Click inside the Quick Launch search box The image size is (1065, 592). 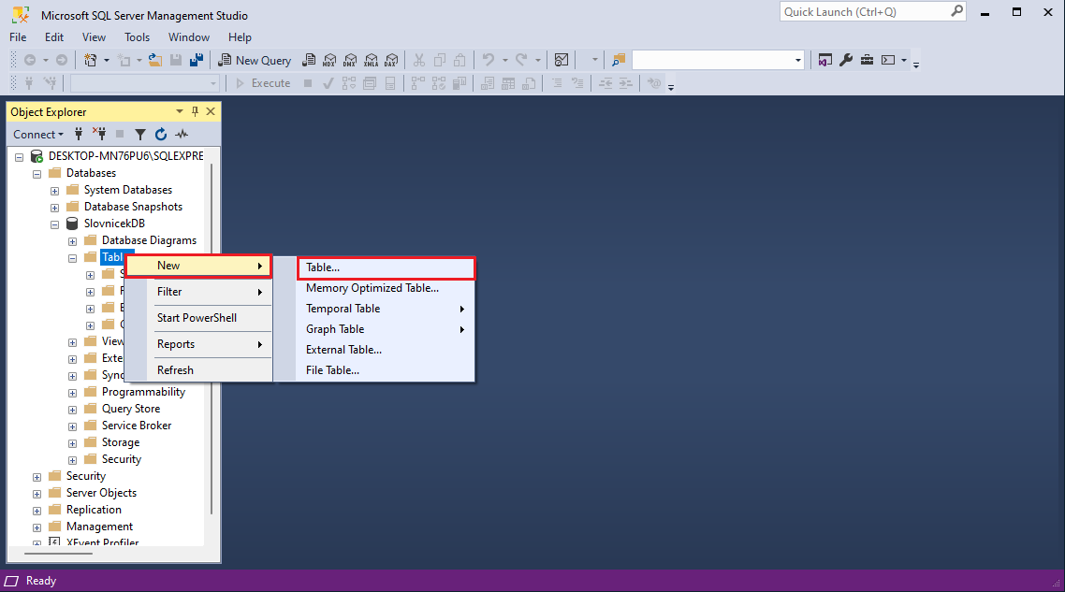(865, 12)
